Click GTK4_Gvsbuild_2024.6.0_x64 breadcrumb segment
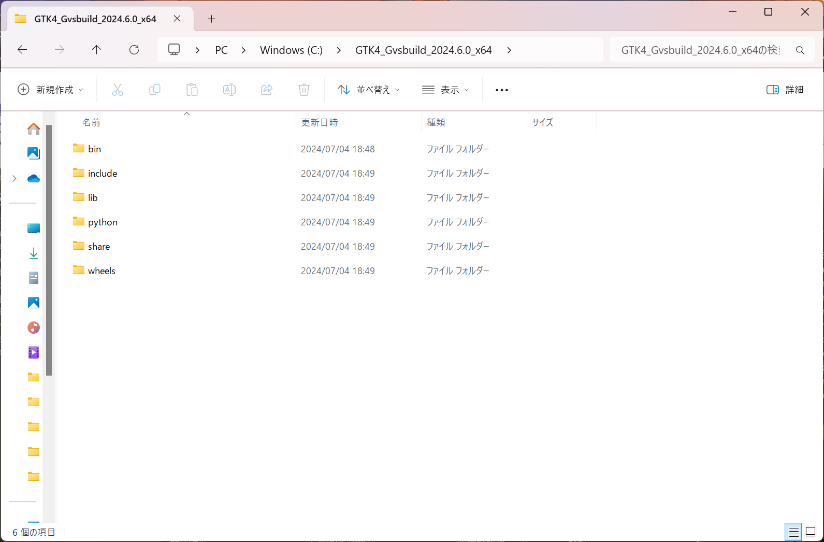This screenshot has height=542, width=824. coord(423,50)
